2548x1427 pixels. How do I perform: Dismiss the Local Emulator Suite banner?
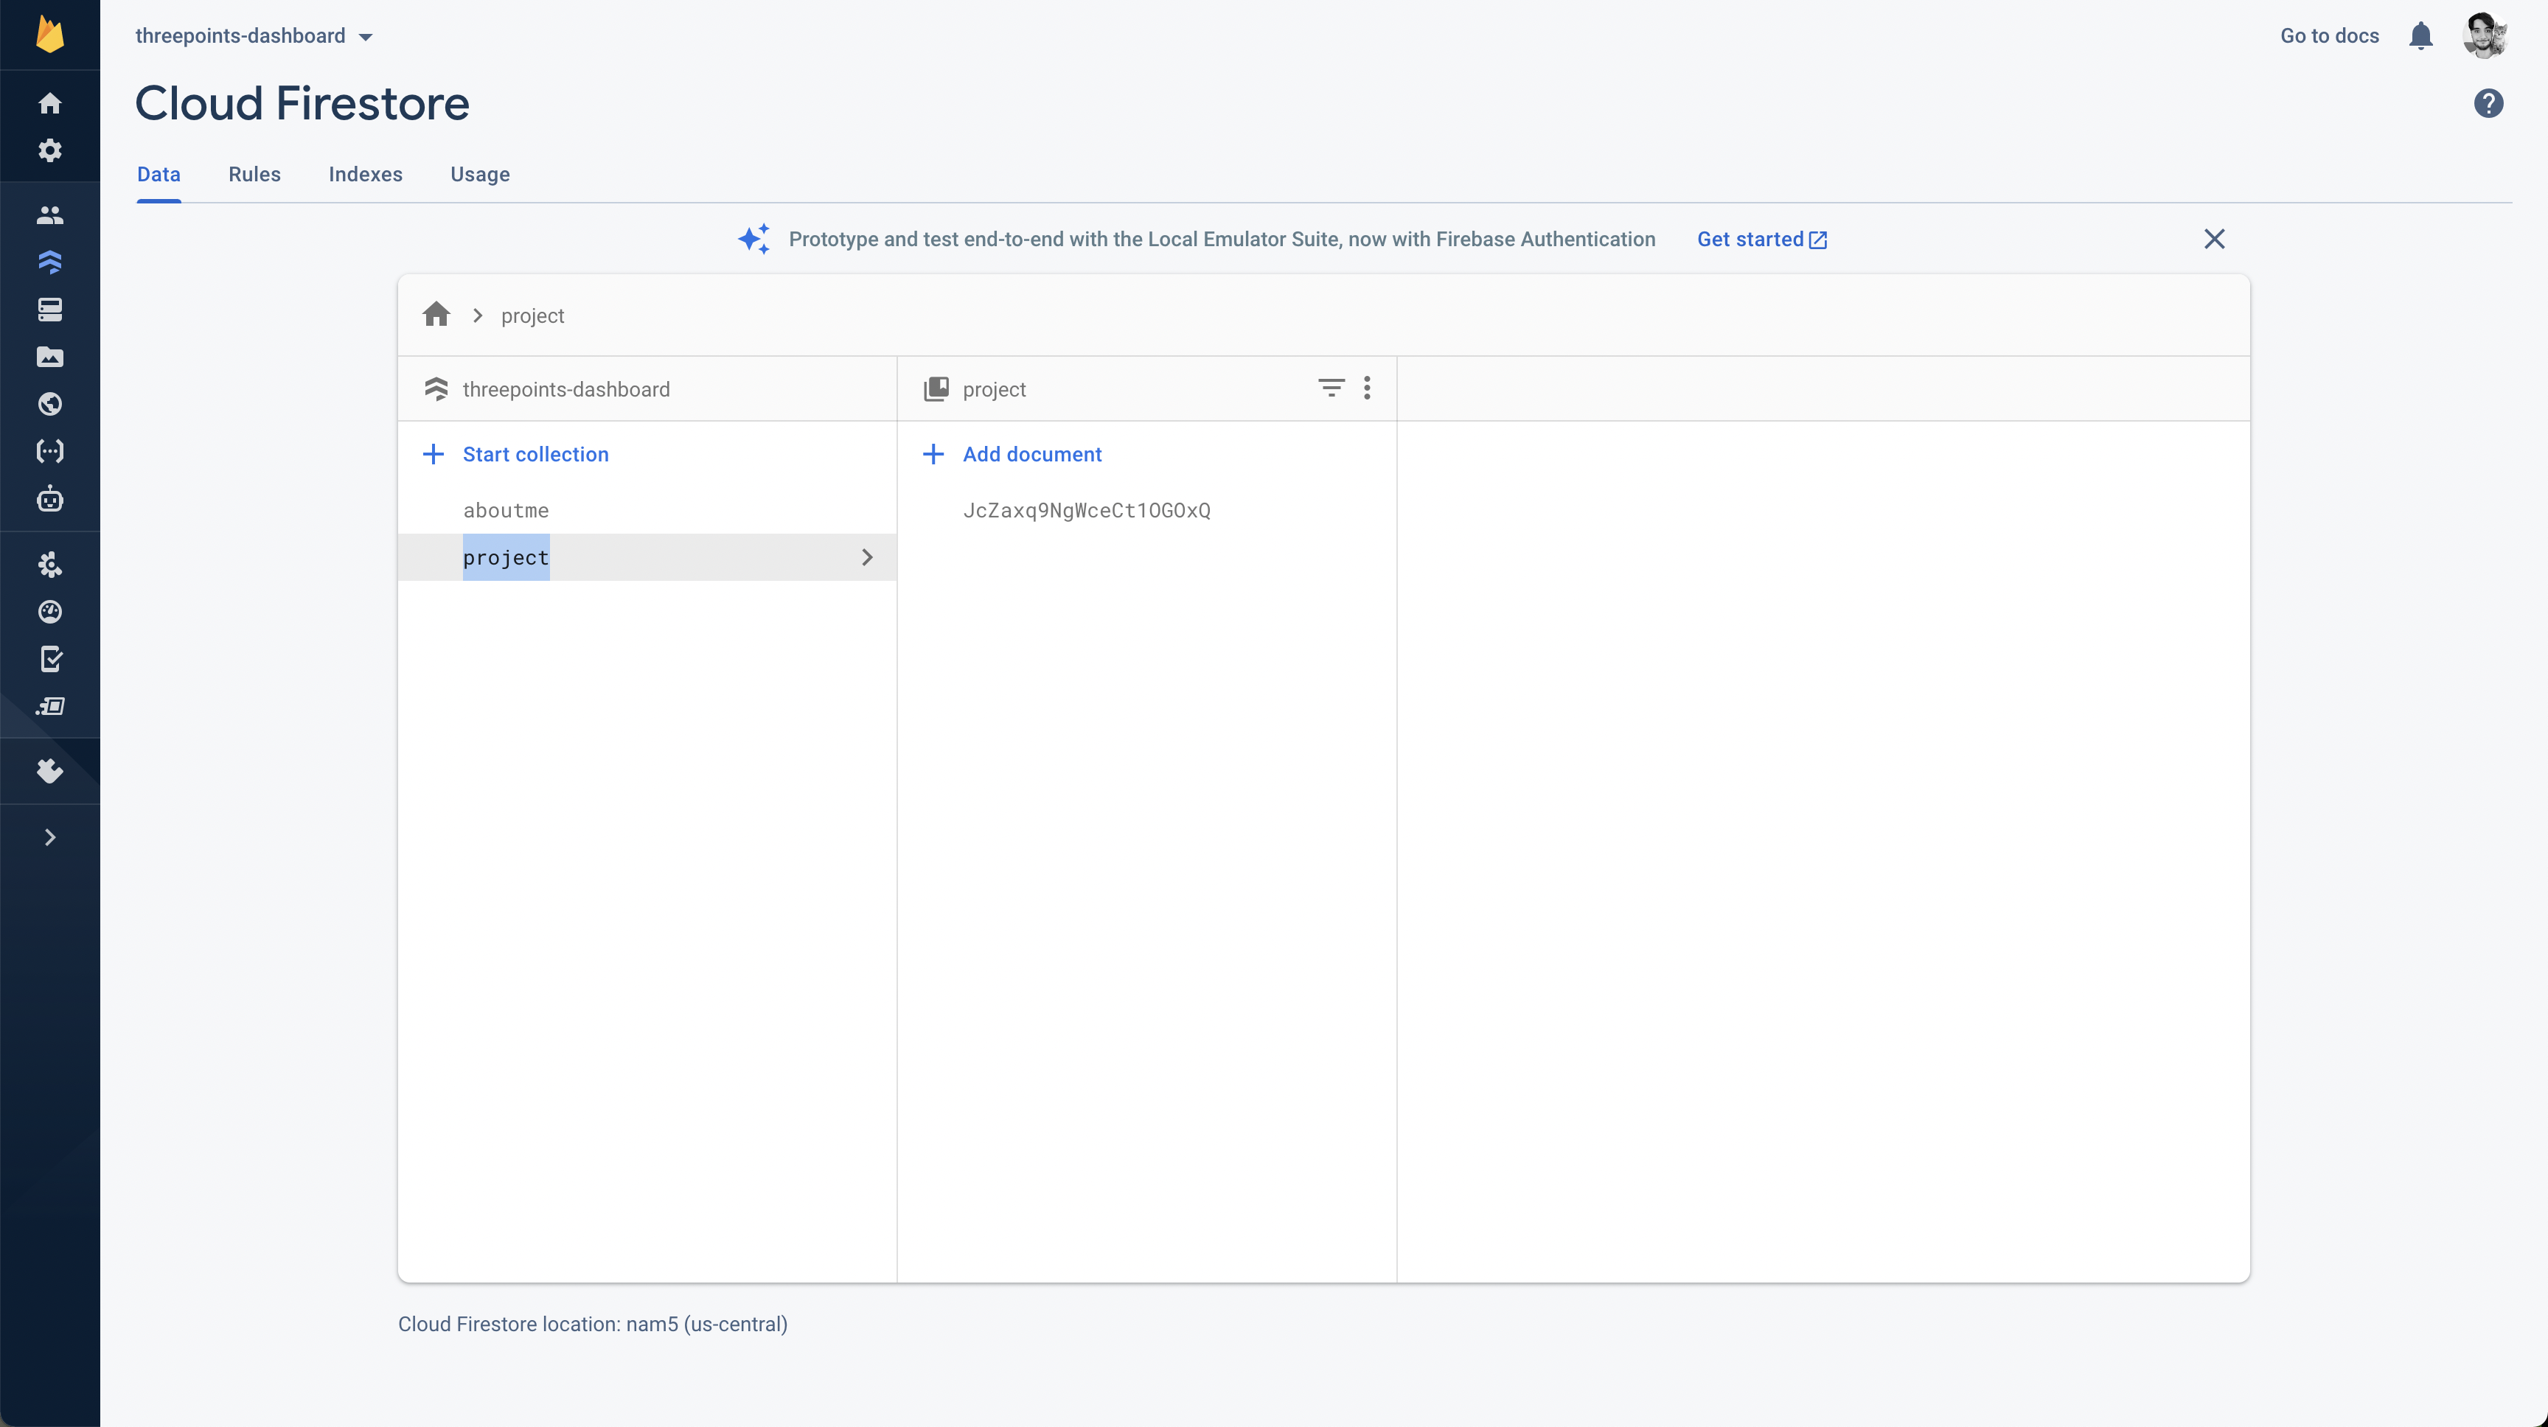2214,240
